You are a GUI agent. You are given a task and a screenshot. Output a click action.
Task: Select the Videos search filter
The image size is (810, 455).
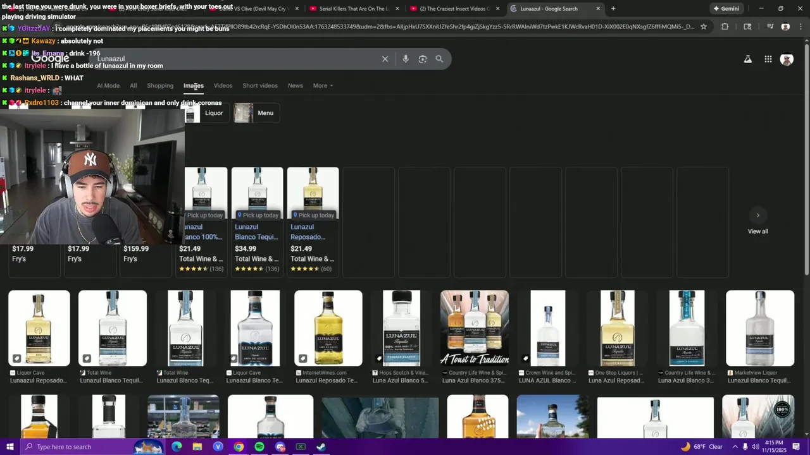click(223, 85)
